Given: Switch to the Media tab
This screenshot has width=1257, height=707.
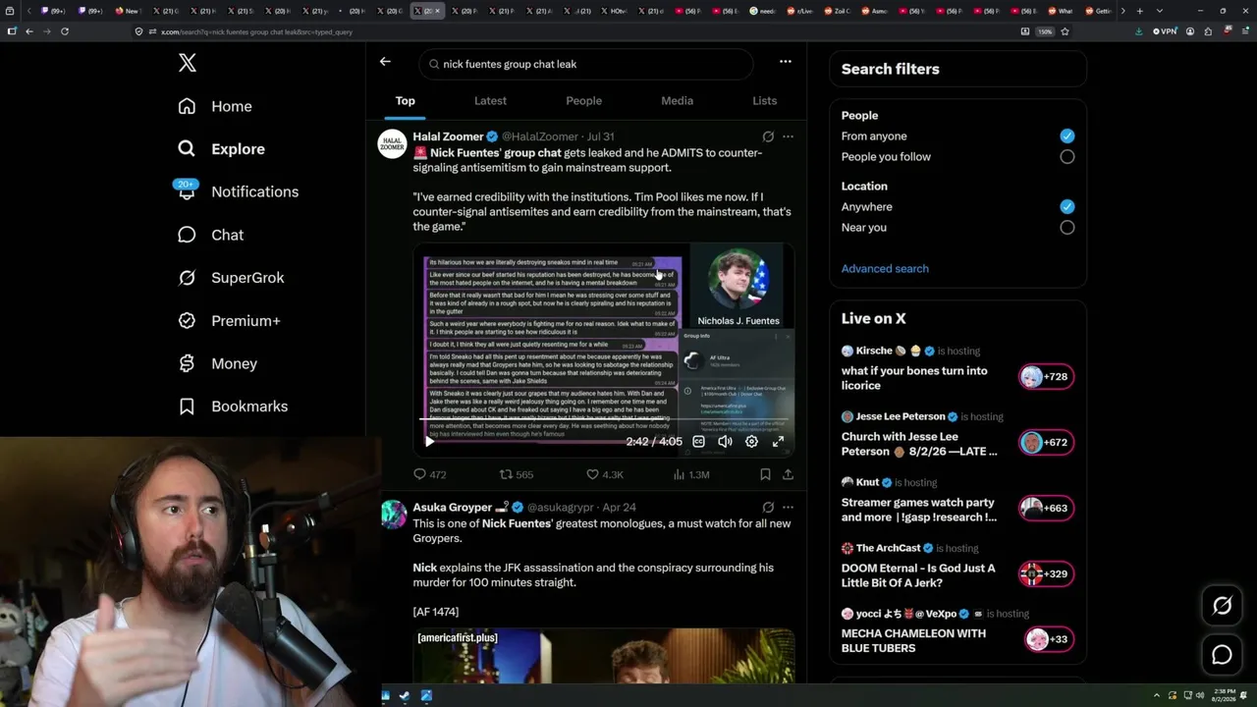Looking at the screenshot, I should [x=677, y=101].
